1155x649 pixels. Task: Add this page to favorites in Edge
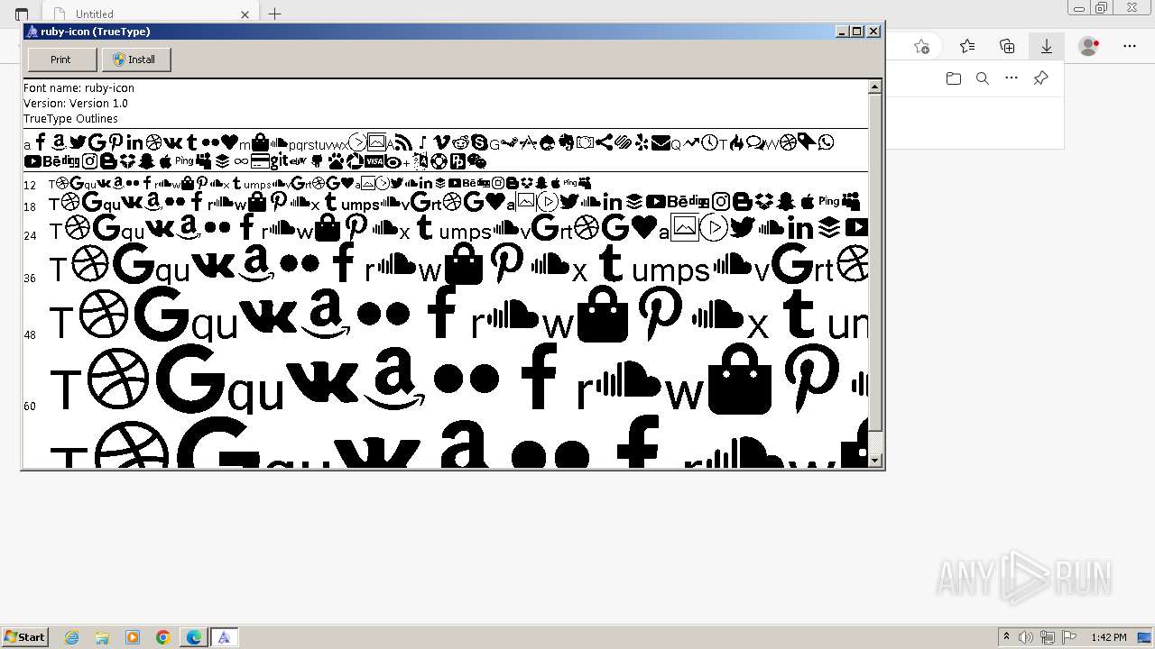[921, 46]
